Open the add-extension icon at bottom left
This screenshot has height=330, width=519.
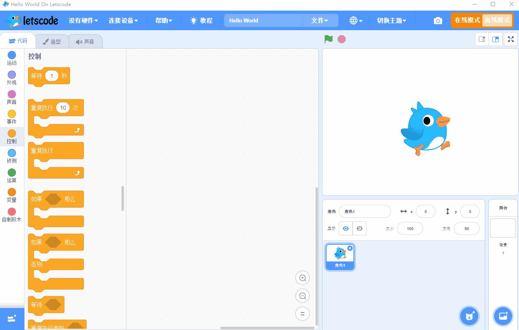pyautogui.click(x=11, y=319)
